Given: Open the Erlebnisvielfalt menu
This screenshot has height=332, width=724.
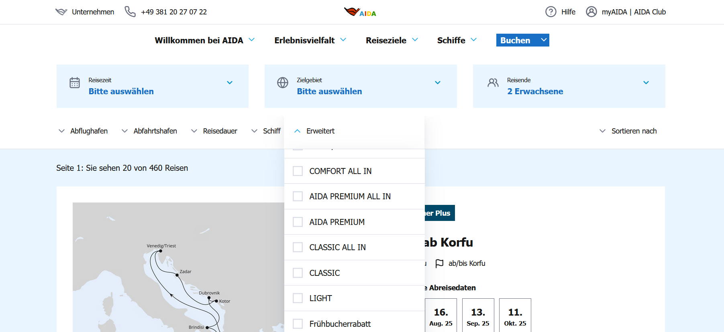Looking at the screenshot, I should (310, 40).
